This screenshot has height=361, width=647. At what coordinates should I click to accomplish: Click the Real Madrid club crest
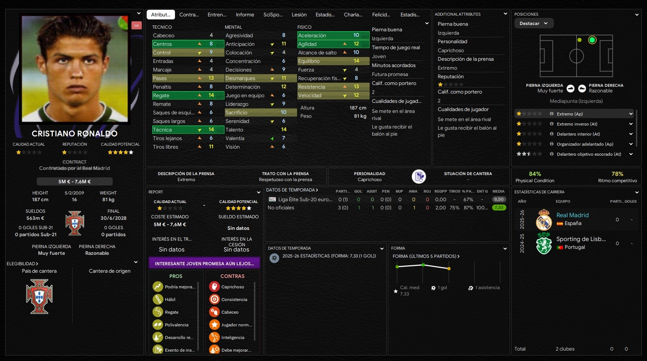pos(544,219)
